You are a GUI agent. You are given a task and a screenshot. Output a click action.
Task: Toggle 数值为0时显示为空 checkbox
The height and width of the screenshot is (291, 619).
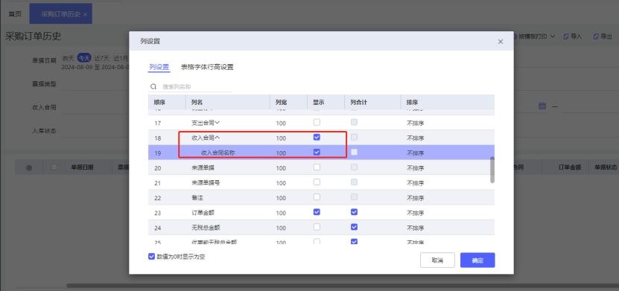click(x=151, y=256)
